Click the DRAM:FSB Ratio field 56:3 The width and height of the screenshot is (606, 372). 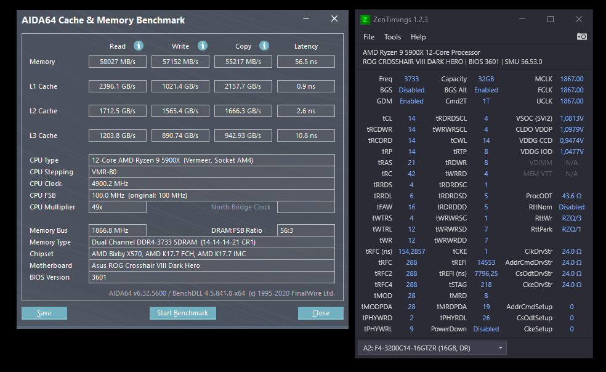(x=305, y=230)
